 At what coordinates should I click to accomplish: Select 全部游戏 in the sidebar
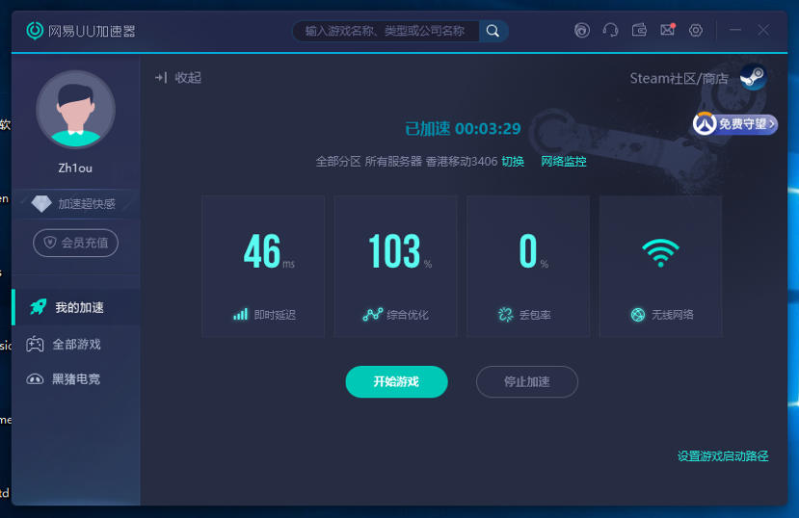pyautogui.click(x=76, y=345)
